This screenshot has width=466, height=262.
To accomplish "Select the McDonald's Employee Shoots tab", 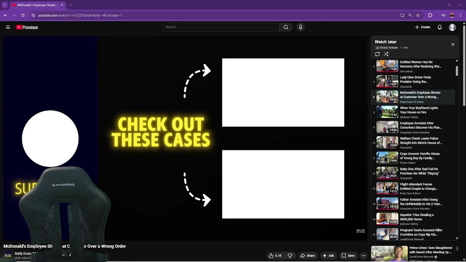I will click(x=37, y=5).
